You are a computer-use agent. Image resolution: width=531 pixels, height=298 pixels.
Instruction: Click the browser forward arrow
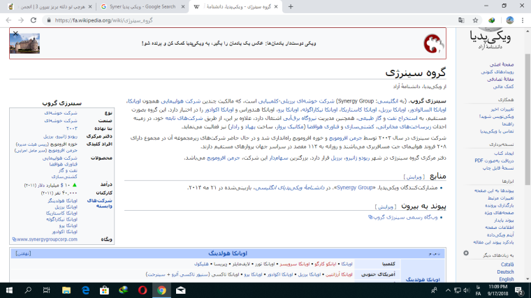click(x=21, y=20)
